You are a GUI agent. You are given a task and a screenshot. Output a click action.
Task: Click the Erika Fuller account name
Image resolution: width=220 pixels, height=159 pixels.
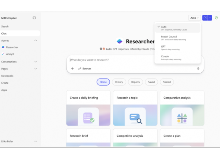pos(7,141)
